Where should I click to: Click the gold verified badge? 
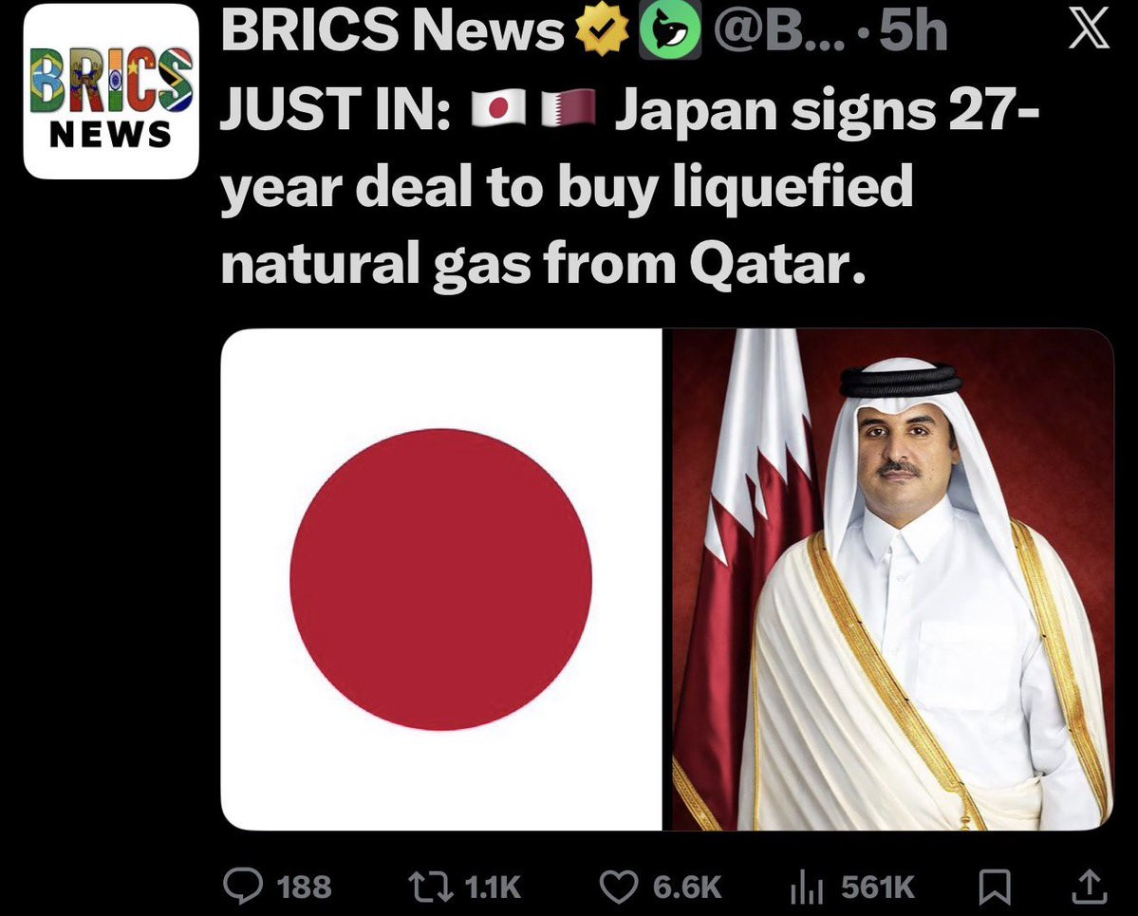pos(601,30)
